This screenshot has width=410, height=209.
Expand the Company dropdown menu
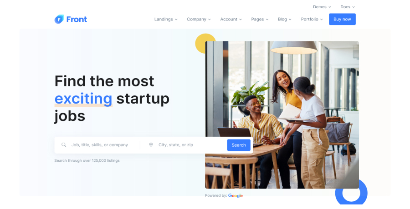tap(199, 19)
